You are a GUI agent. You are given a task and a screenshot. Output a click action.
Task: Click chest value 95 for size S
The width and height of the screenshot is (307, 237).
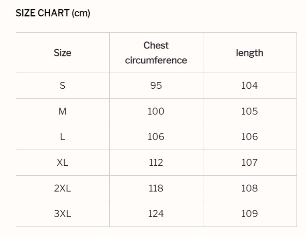click(x=156, y=86)
